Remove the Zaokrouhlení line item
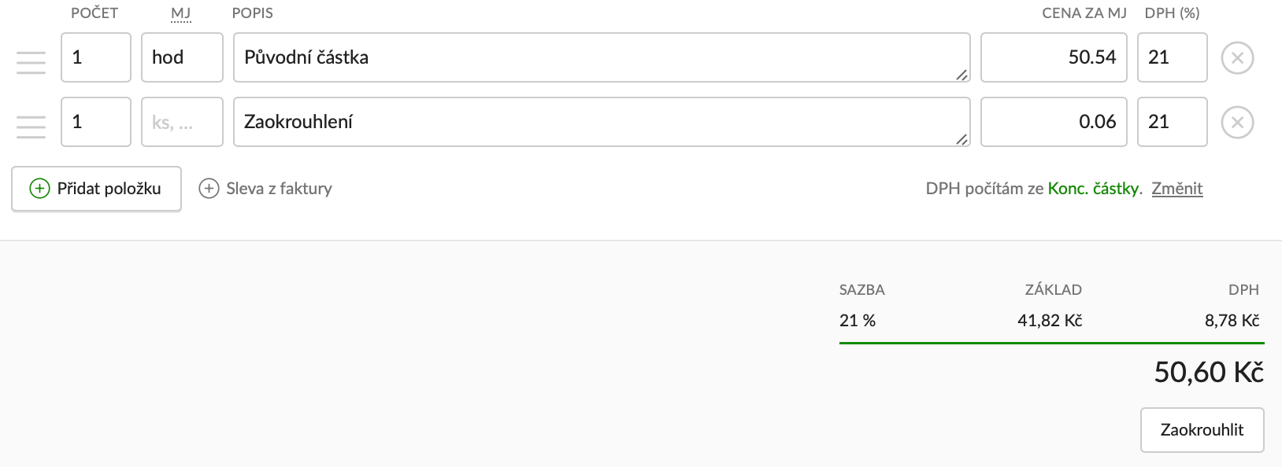1282x467 pixels. pos(1237,123)
